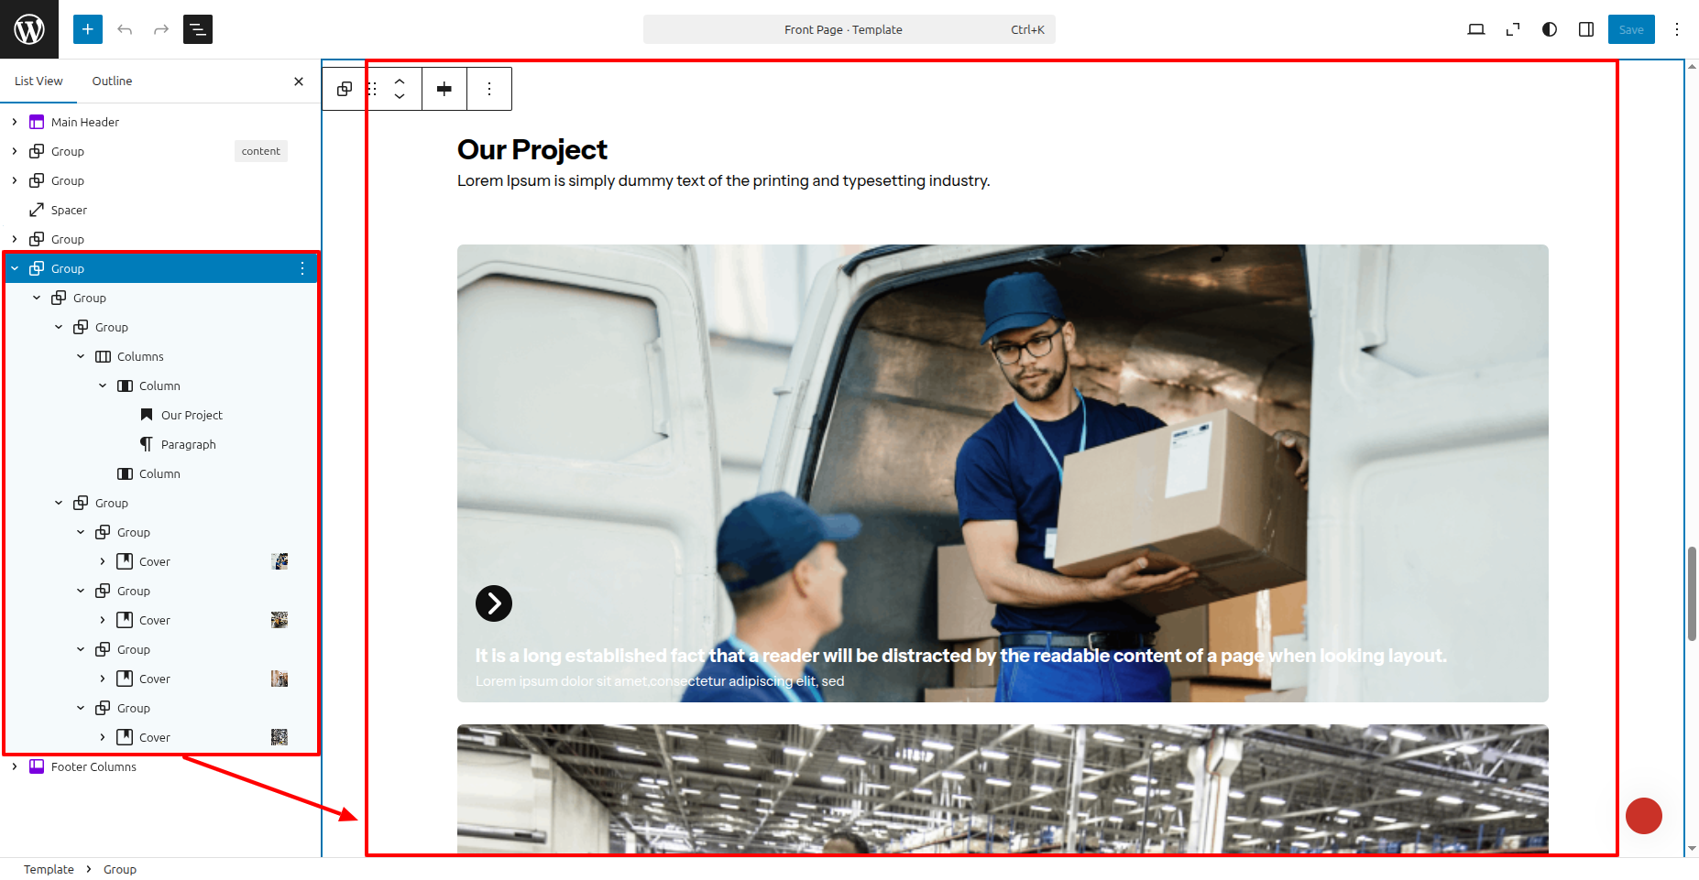This screenshot has width=1699, height=880.
Task: Switch to the Outline tab
Action: coord(112,81)
